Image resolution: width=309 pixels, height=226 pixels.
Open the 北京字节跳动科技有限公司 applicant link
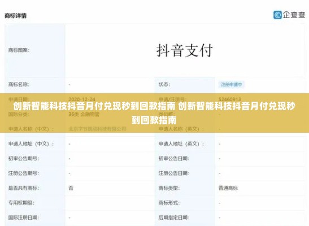97,129
